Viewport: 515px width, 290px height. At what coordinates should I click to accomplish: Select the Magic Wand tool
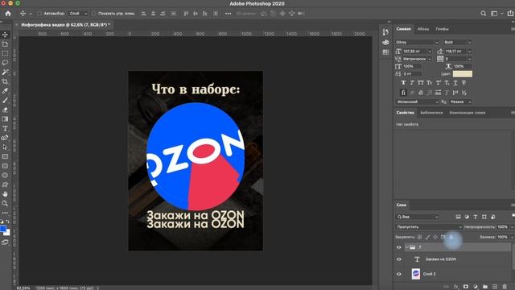(x=5, y=72)
